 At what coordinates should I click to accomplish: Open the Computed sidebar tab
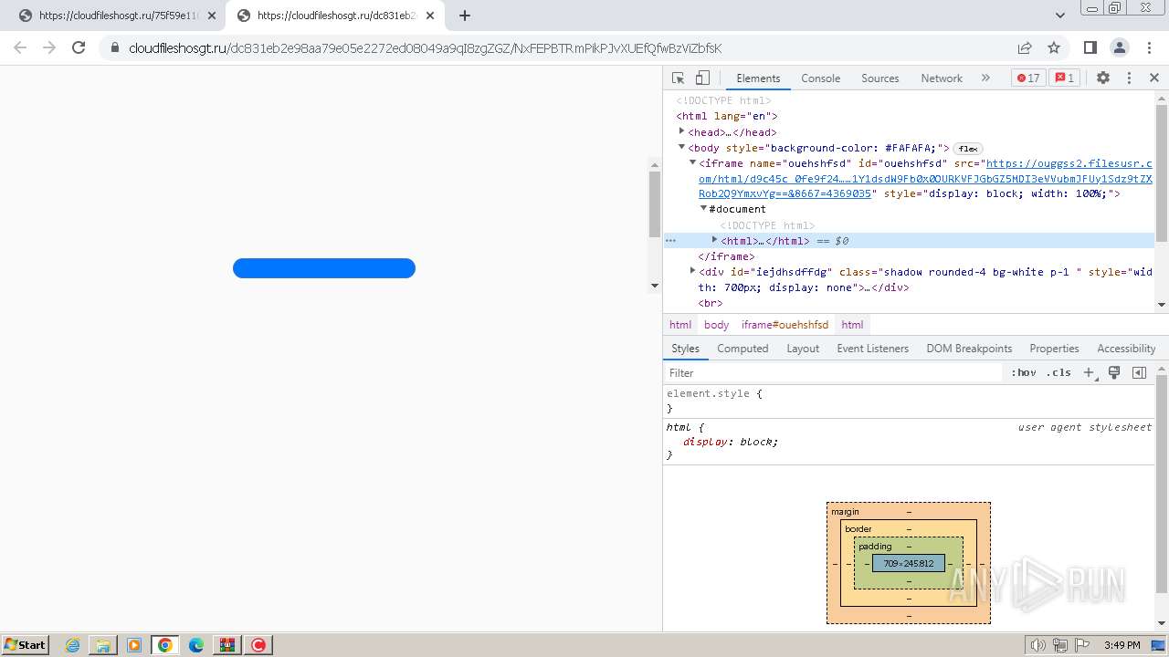pyautogui.click(x=742, y=349)
